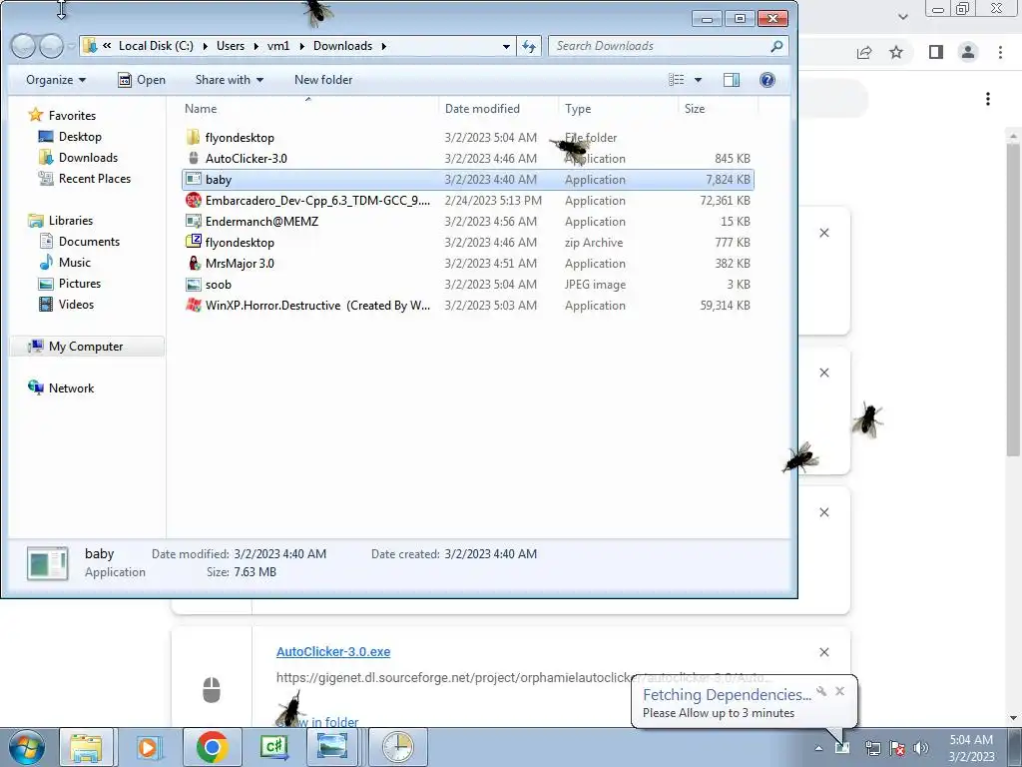Change the view using the view icon
Viewport: 1022px width, 767px height.
(677, 80)
